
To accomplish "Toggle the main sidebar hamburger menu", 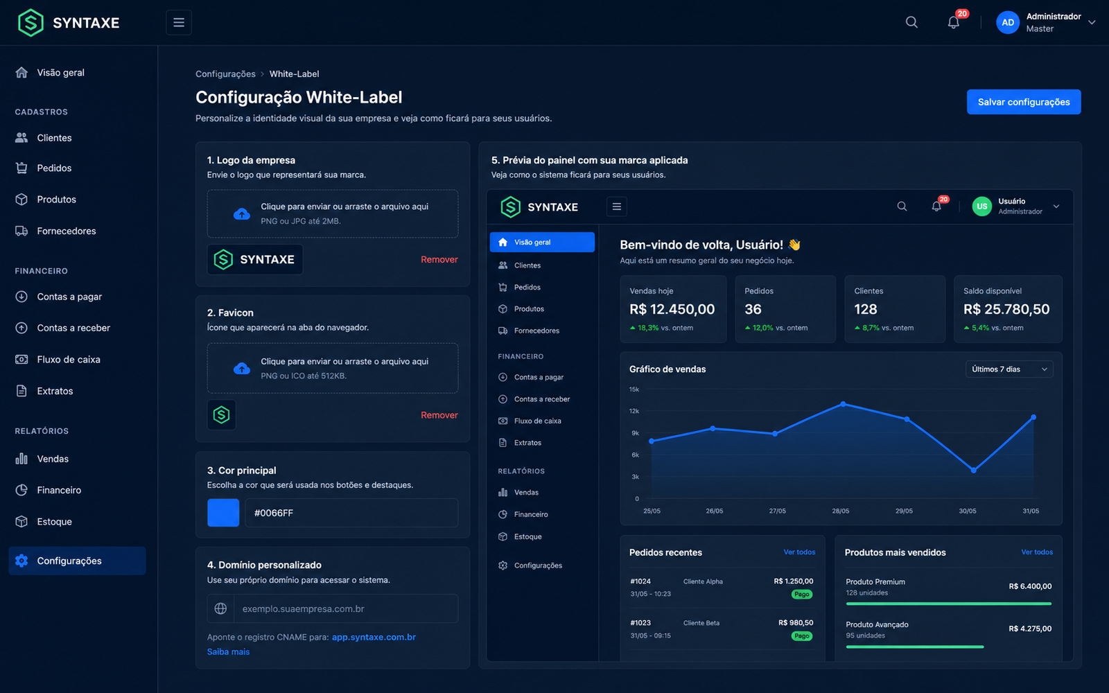I will pyautogui.click(x=179, y=23).
